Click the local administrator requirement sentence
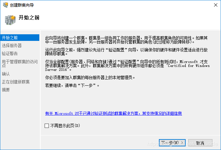221x150 pixels. 90,77
